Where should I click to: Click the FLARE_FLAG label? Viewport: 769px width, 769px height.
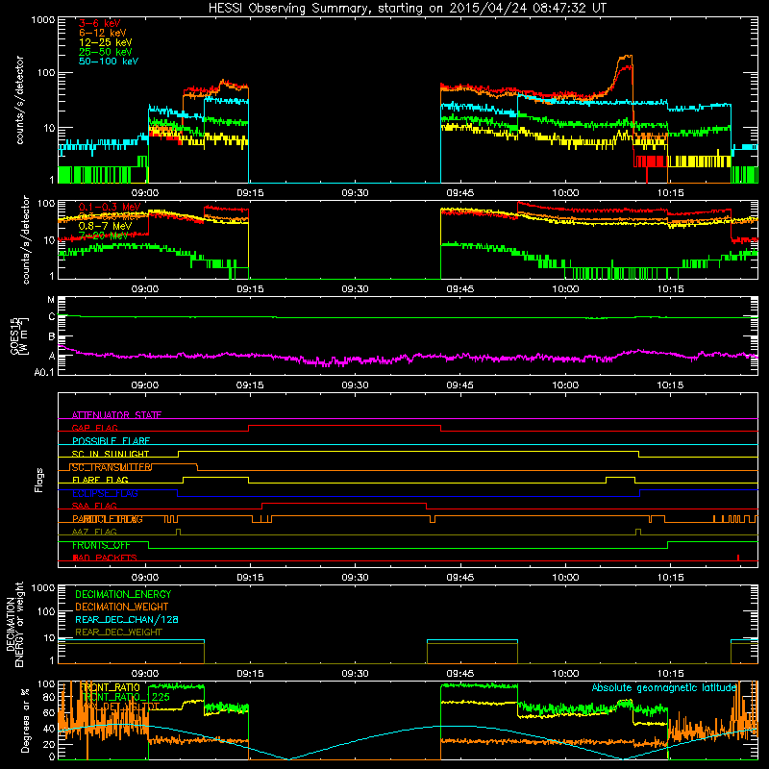click(100, 480)
